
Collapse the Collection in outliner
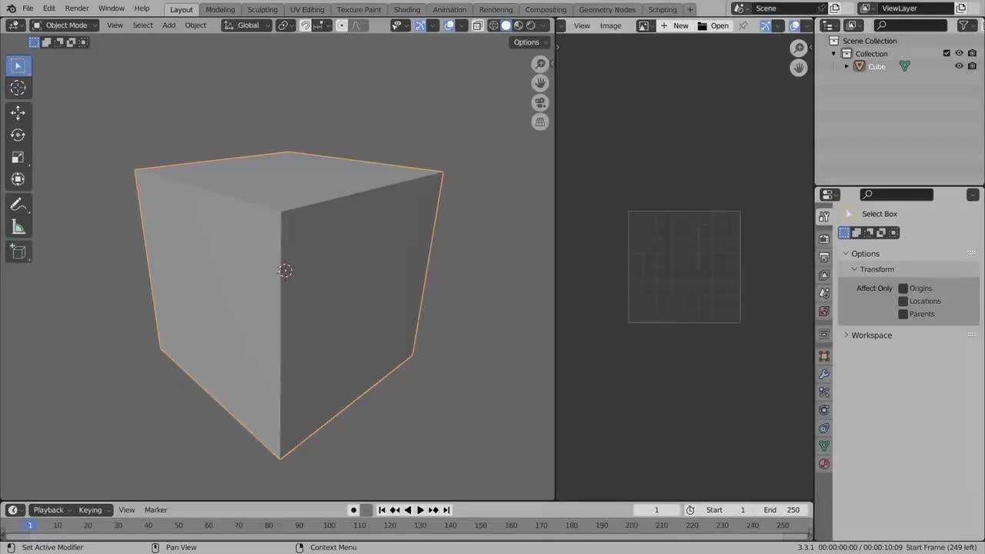(x=833, y=54)
